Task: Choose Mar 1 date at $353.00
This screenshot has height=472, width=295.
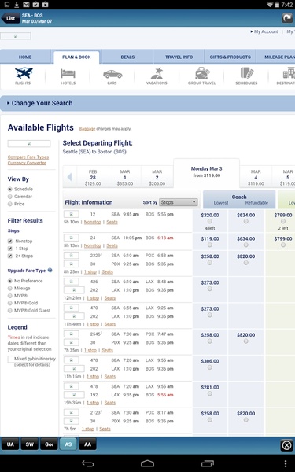Action: [125, 177]
